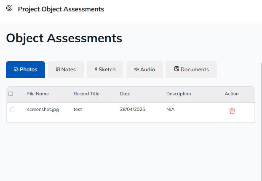
Task: Switch to the Sketch tab
Action: 105,70
